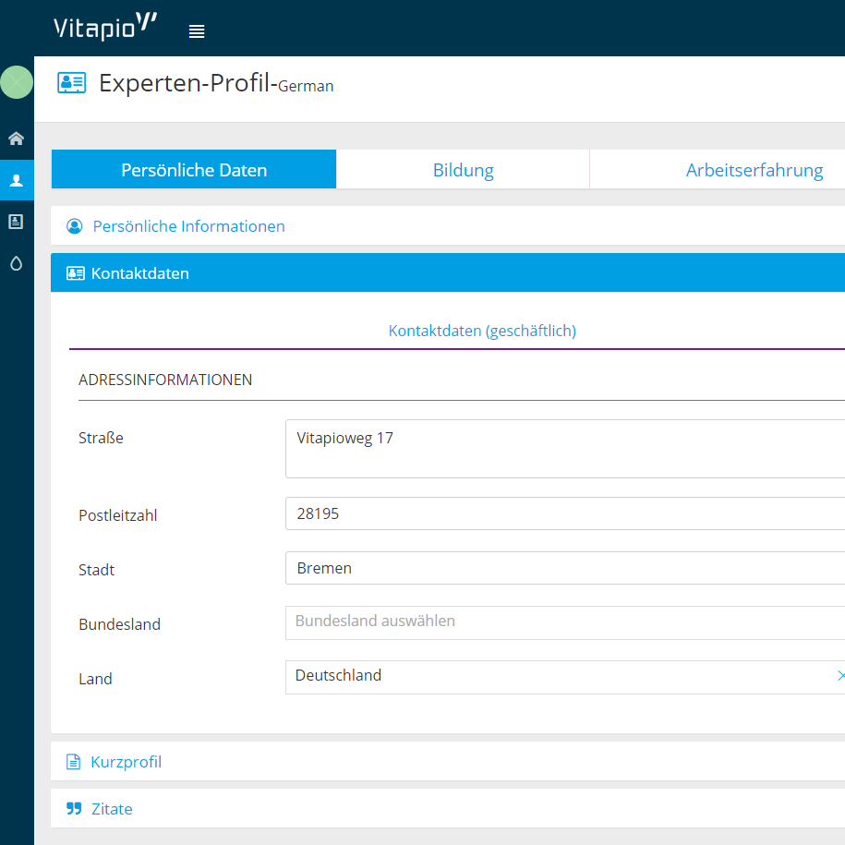Click the green circle close icon
Screen dimensions: 845x845
click(x=17, y=82)
